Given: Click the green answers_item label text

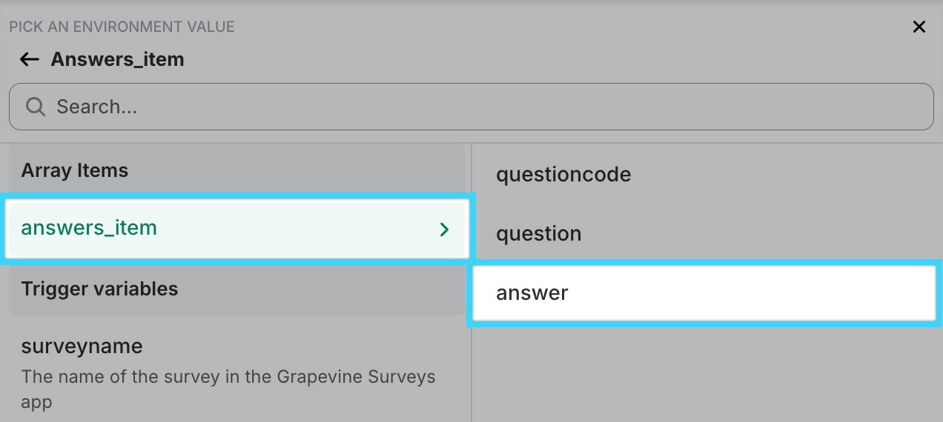Looking at the screenshot, I should (x=89, y=228).
